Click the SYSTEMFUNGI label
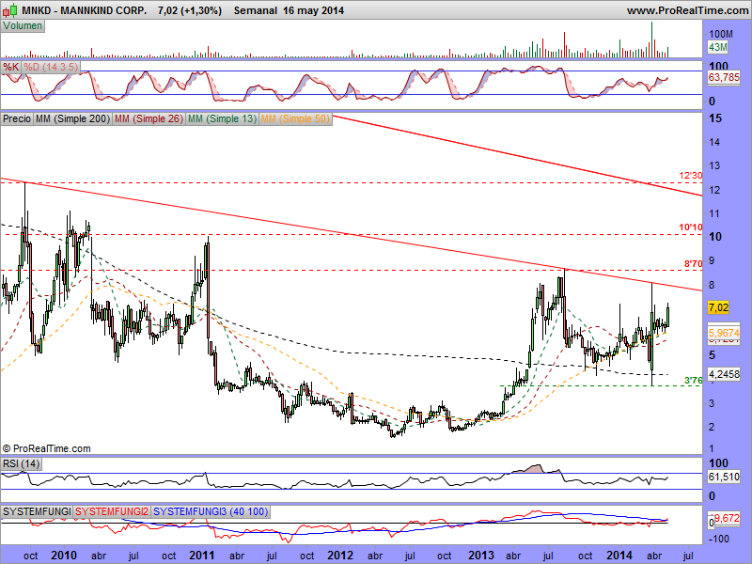This screenshot has height=564, width=752. pos(37,511)
